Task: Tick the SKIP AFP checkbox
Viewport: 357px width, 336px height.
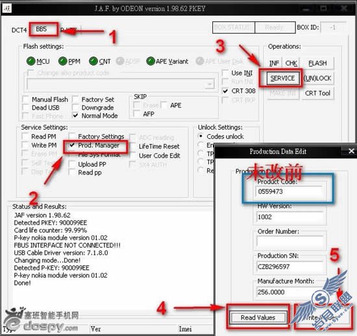Action: pyautogui.click(x=137, y=114)
